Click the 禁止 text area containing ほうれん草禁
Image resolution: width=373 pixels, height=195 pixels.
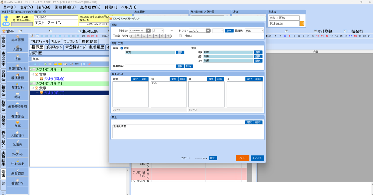tap(188, 131)
